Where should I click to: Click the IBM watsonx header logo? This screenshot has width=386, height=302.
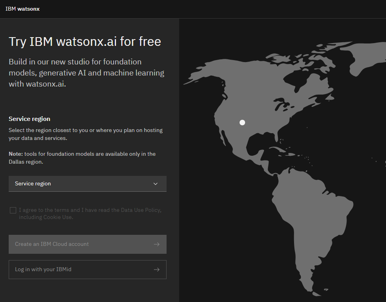[x=22, y=9]
